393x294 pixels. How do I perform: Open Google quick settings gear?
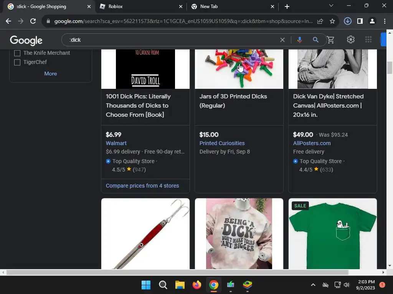pyautogui.click(x=351, y=39)
